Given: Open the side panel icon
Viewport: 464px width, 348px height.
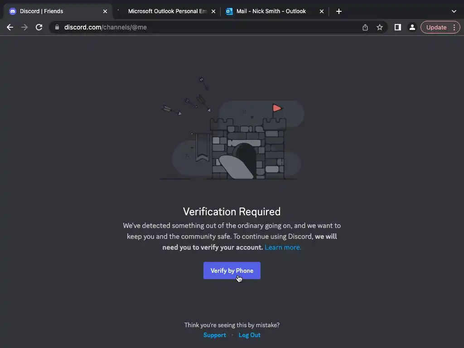Looking at the screenshot, I should tap(397, 27).
